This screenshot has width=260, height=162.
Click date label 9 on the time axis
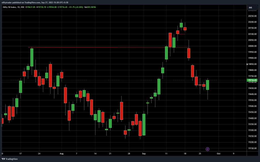click(234, 154)
